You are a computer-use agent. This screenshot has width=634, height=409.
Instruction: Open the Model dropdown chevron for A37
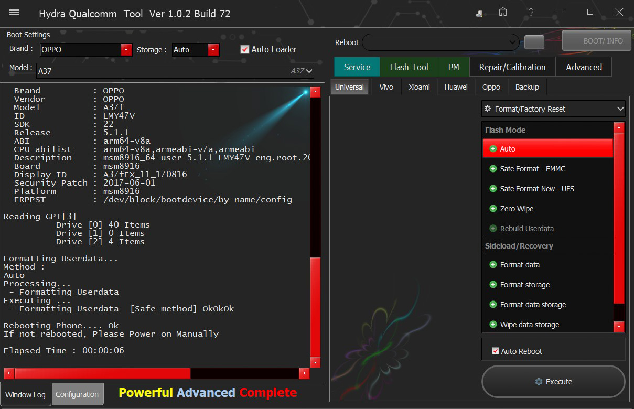[x=309, y=71]
